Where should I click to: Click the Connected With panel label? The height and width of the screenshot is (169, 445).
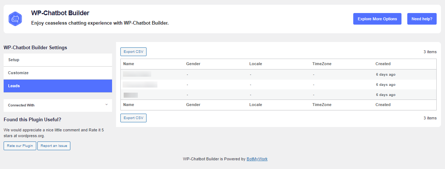click(x=21, y=105)
